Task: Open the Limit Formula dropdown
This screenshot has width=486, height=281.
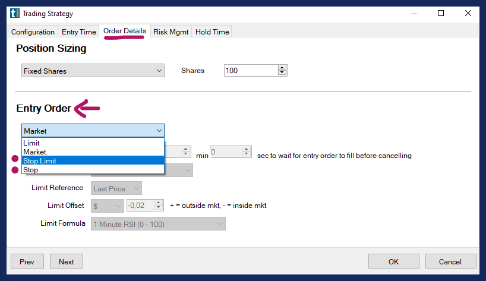Action: coord(158,224)
